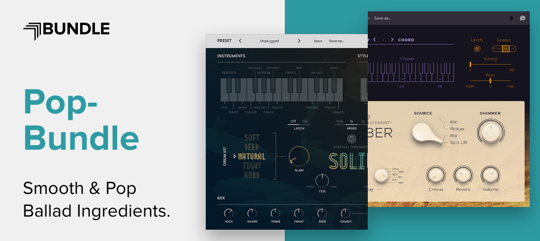Click the Snare mix knob
Image resolution: width=540 pixels, height=241 pixels.
coord(252,213)
